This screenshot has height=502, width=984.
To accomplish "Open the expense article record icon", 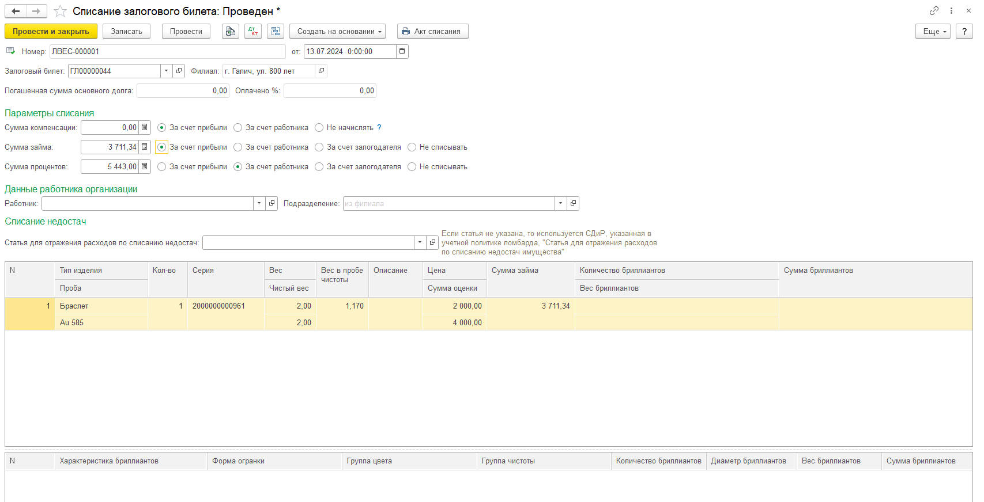I will pos(432,242).
